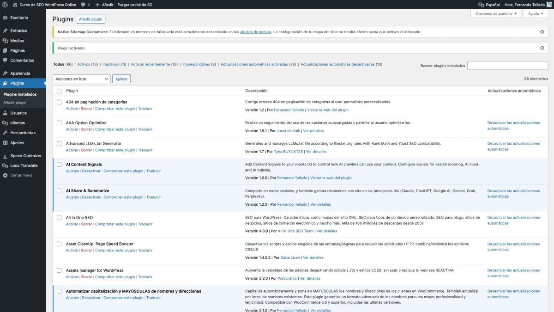Tick the checkbox for AI Content Signals
Image resolution: width=554 pixels, height=312 pixels.
tap(59, 164)
